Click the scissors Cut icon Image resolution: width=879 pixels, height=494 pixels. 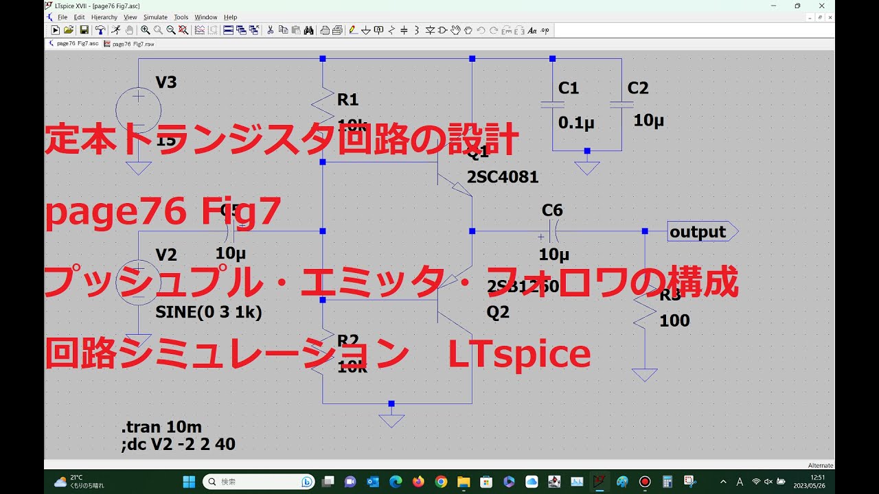point(271,30)
